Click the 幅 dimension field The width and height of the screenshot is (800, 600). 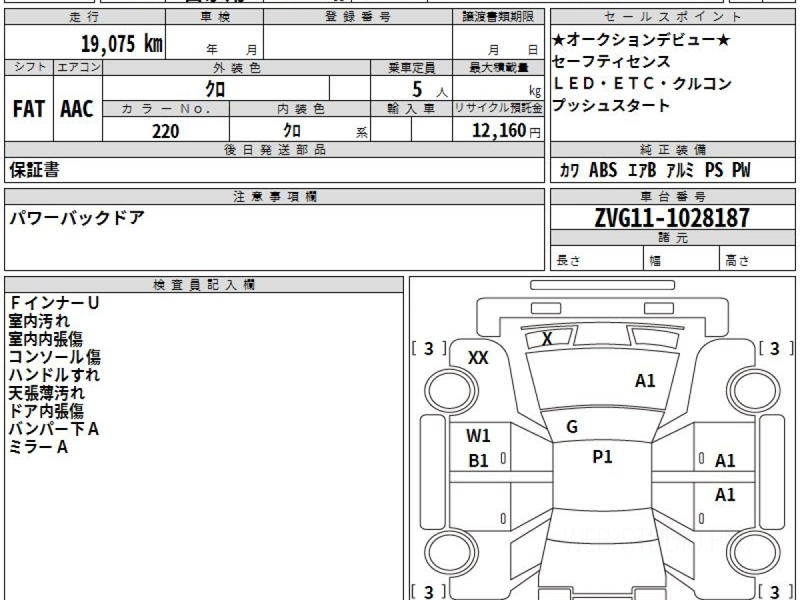[x=681, y=259]
